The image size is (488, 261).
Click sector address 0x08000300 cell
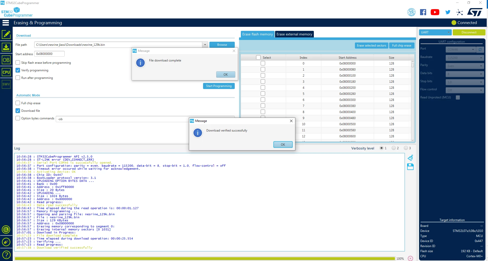click(x=348, y=100)
